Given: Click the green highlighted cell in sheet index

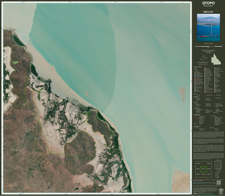Looking at the screenshot, I should tap(204, 169).
